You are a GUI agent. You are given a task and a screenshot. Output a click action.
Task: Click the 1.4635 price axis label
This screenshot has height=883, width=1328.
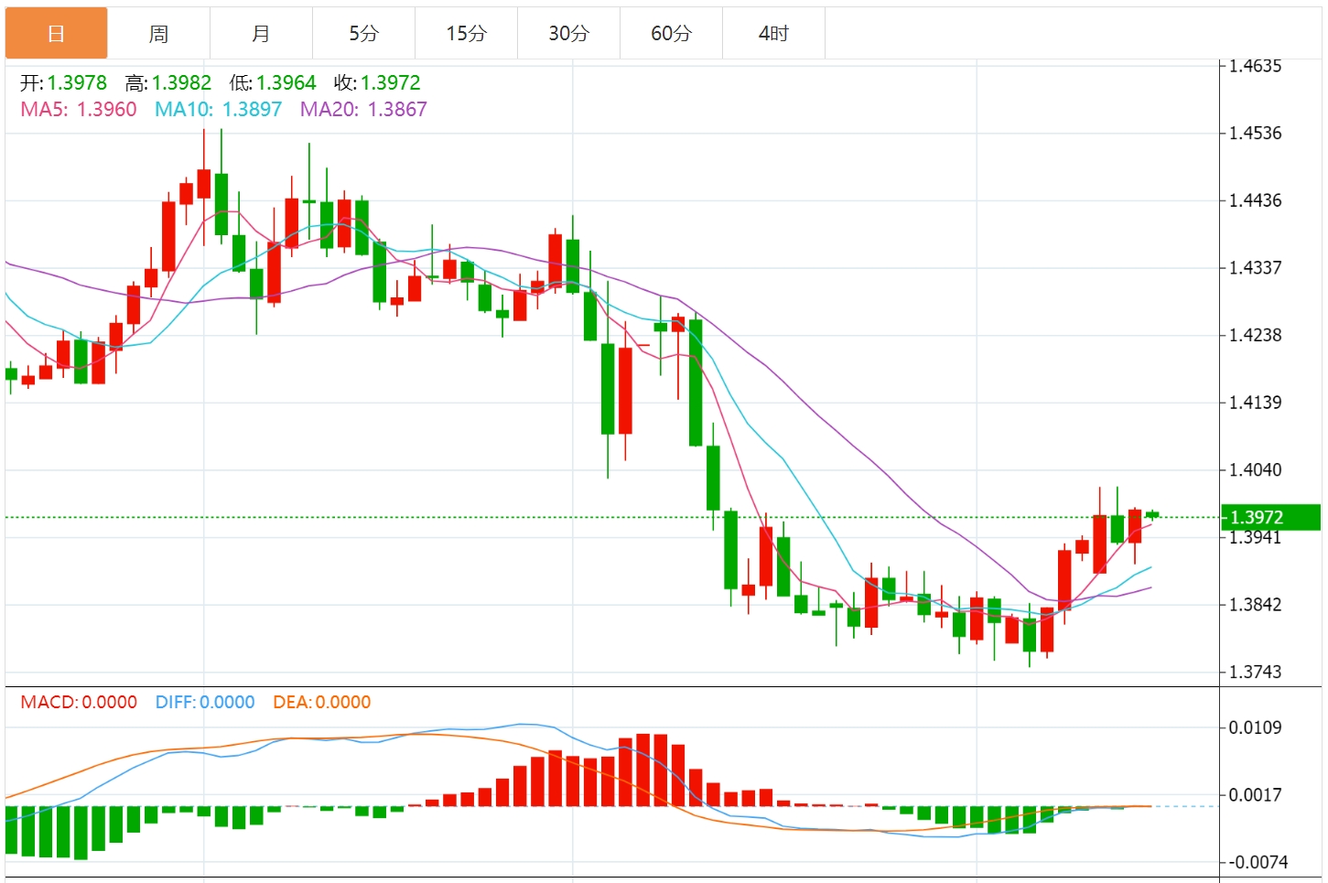point(1255,66)
